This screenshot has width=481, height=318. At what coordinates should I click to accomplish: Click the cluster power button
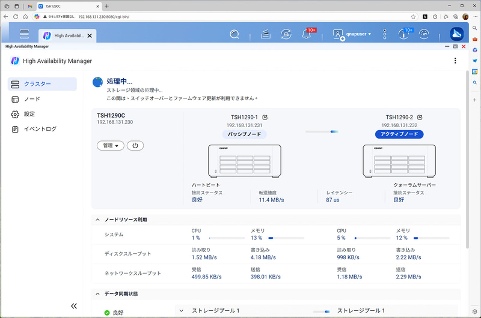(135, 146)
